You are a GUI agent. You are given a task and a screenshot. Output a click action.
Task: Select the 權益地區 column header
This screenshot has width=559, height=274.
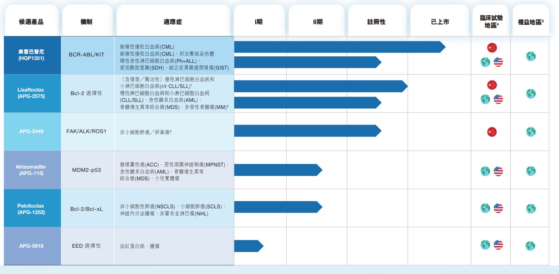coord(531,21)
